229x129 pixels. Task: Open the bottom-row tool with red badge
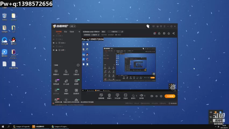pos(56,100)
